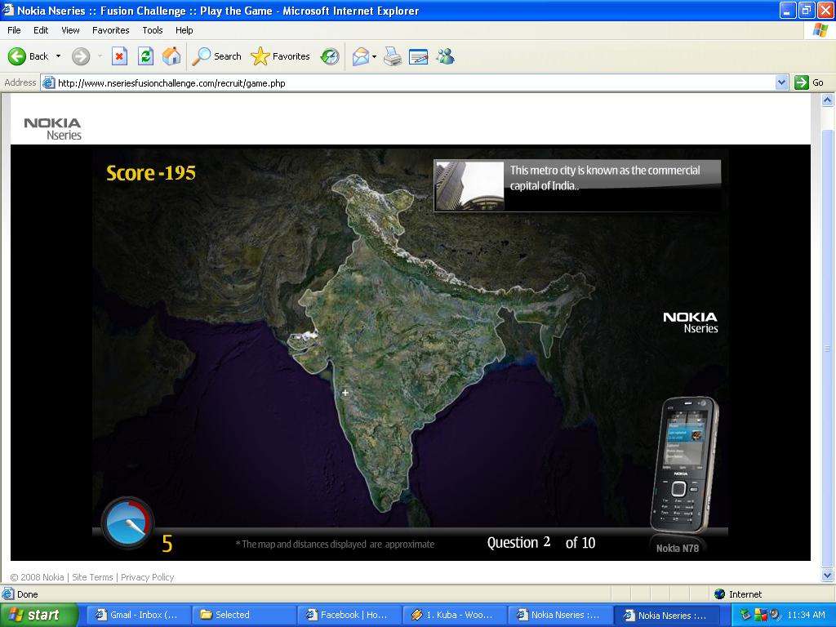Click the Refresh page icon
Viewport: 836px width, 627px height.
(145, 56)
